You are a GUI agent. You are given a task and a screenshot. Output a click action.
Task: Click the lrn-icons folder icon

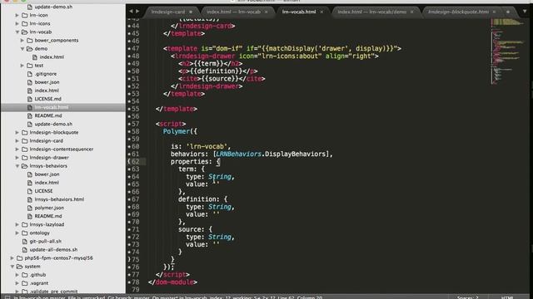pos(24,23)
